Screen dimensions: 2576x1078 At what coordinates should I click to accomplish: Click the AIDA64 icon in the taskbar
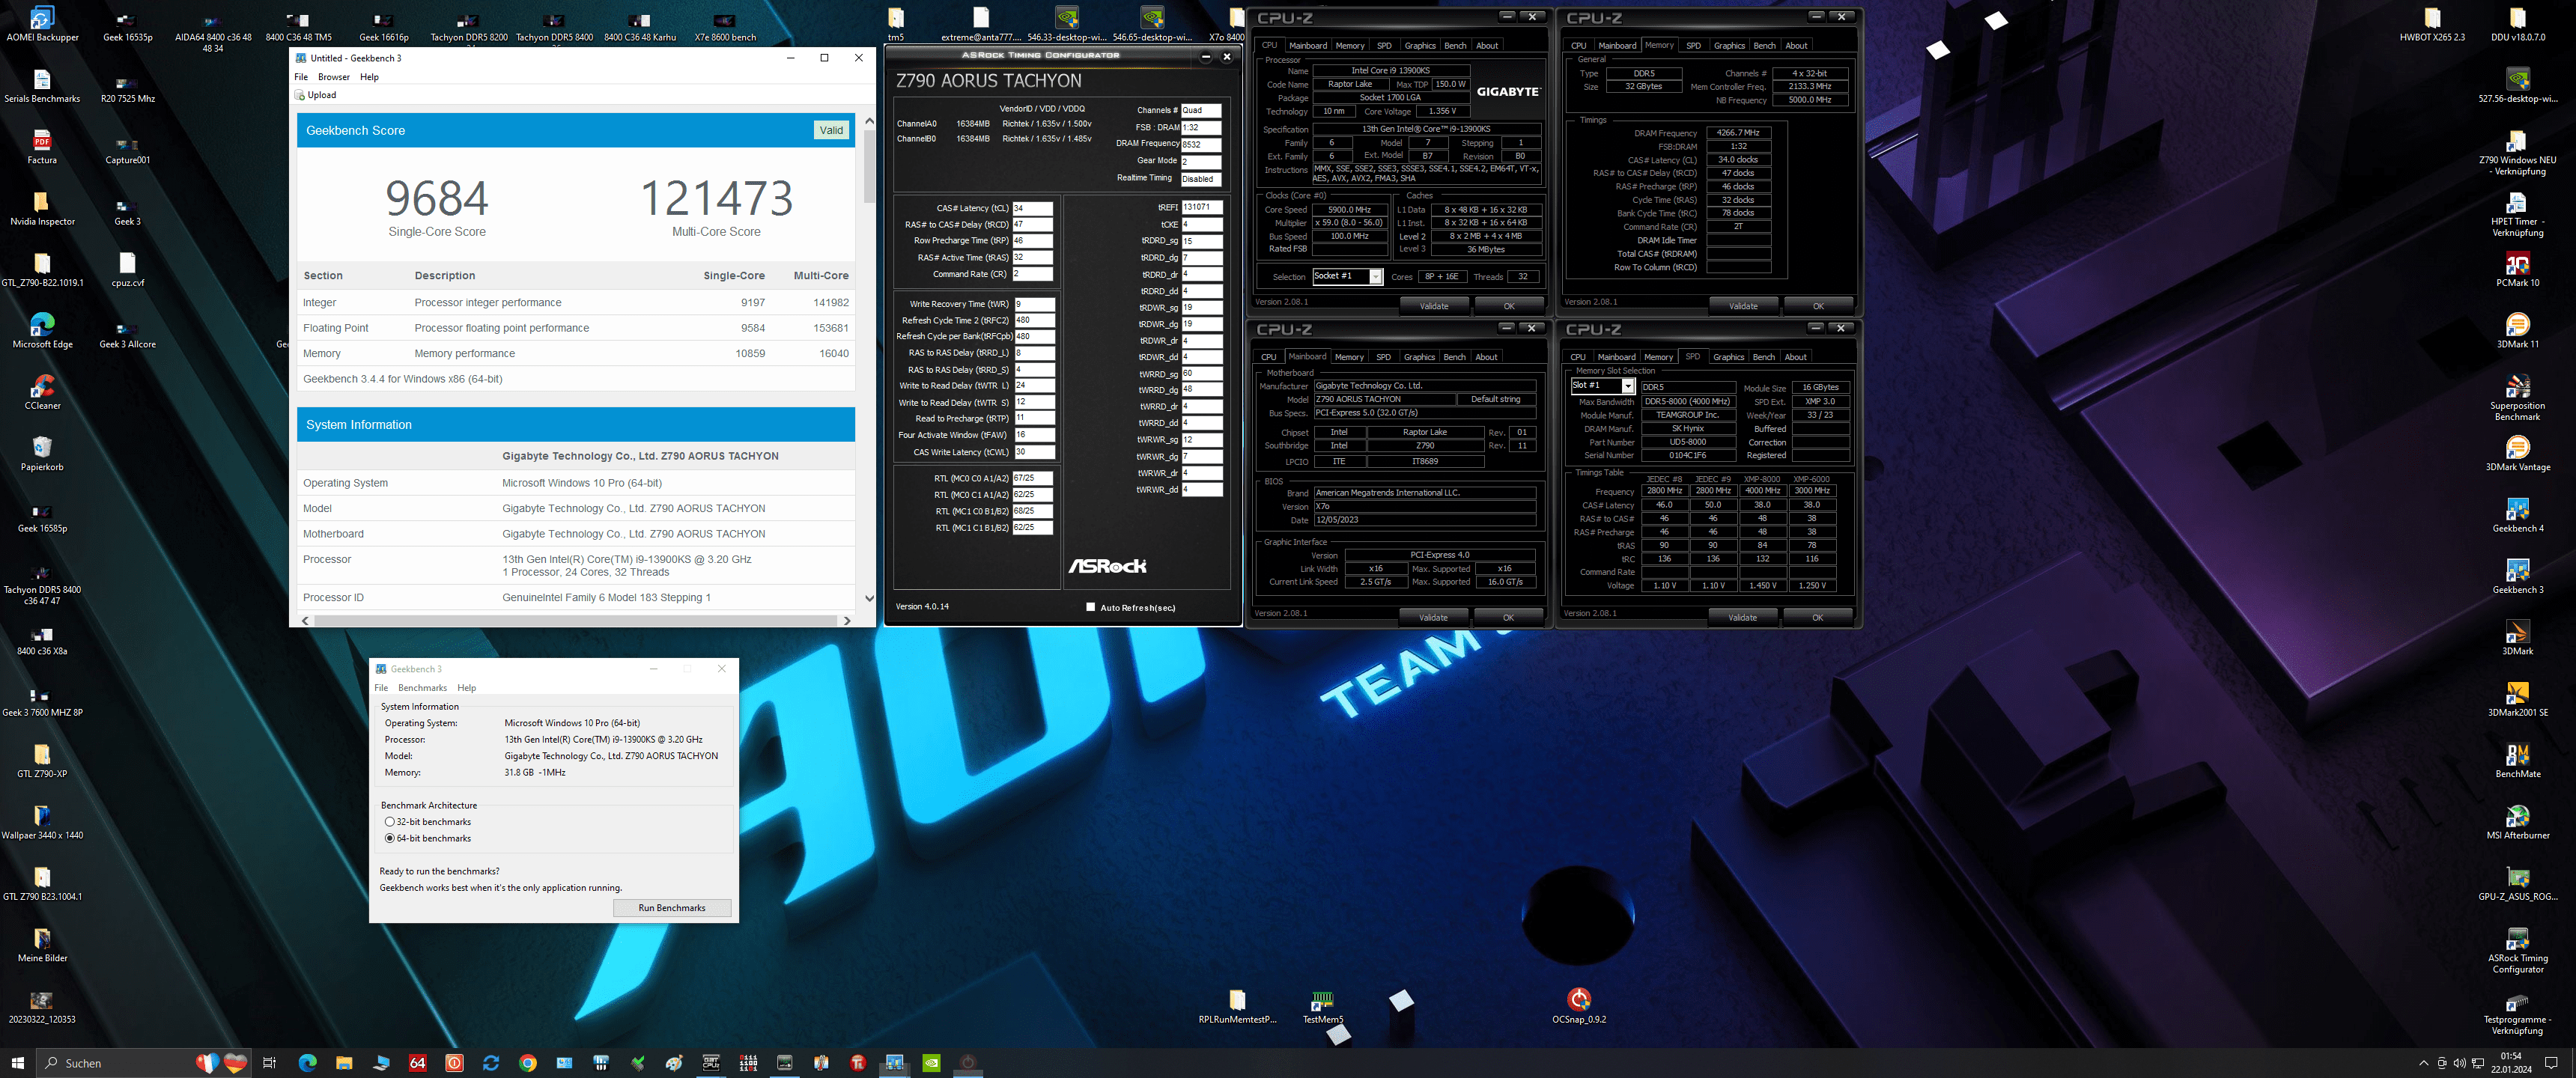(418, 1062)
